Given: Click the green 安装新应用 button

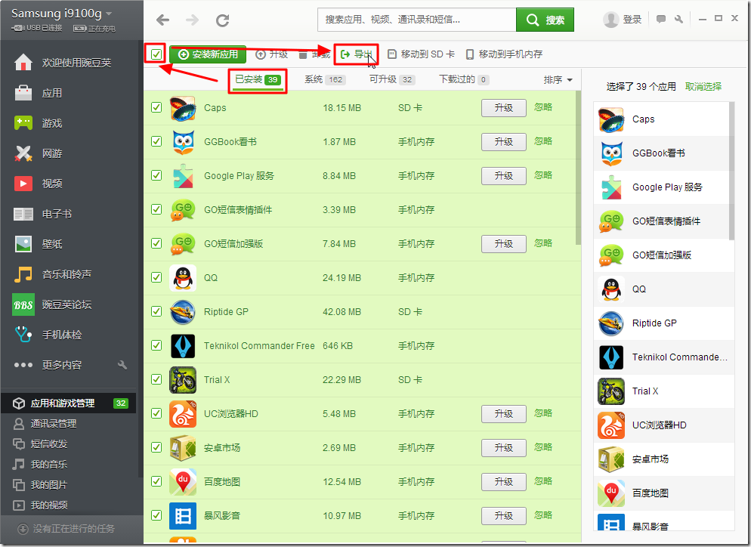Looking at the screenshot, I should 207,54.
